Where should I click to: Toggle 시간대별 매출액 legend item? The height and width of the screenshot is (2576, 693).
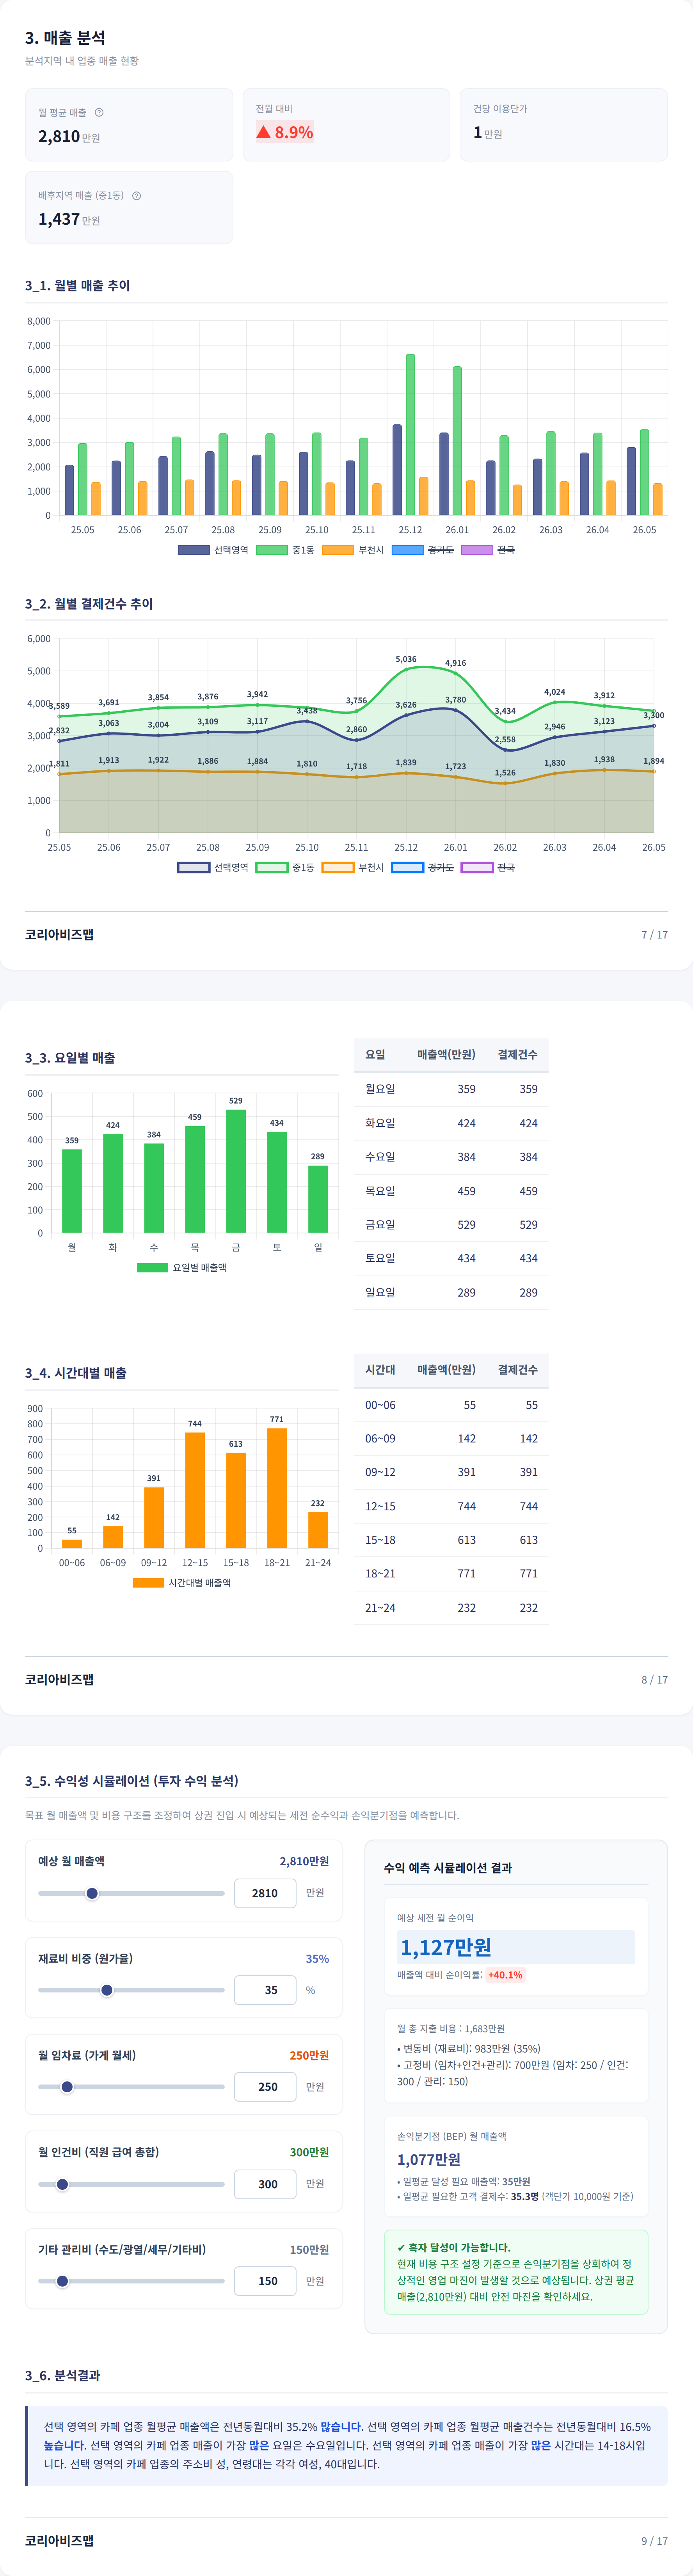(182, 1582)
